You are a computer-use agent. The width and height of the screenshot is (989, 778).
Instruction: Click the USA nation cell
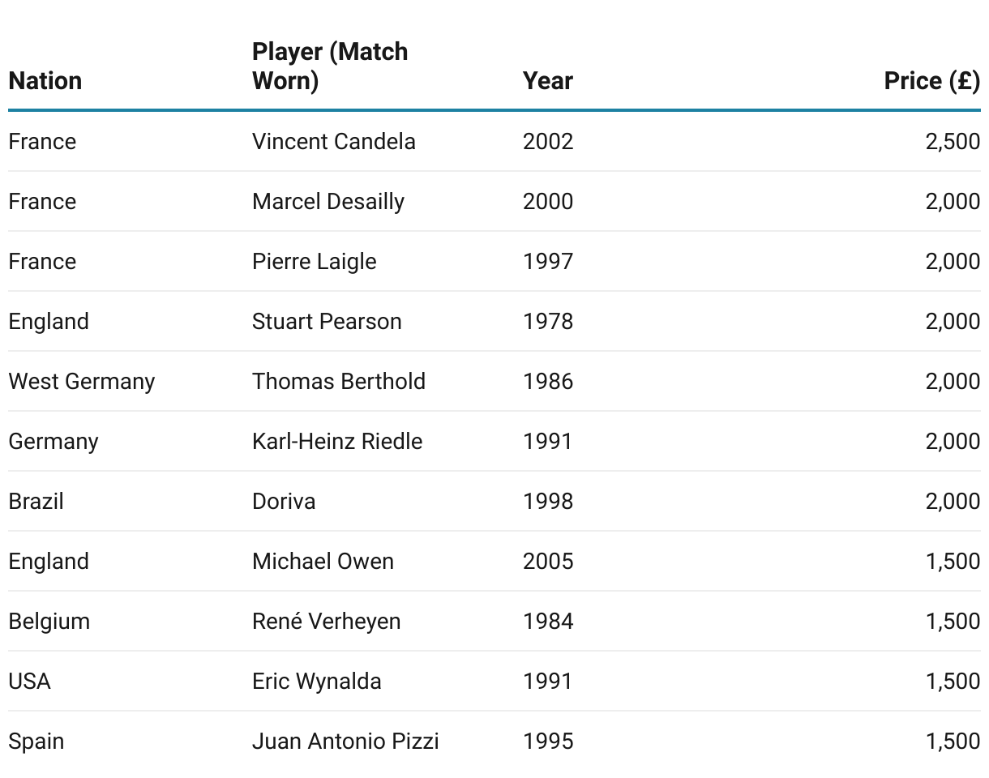click(30, 682)
